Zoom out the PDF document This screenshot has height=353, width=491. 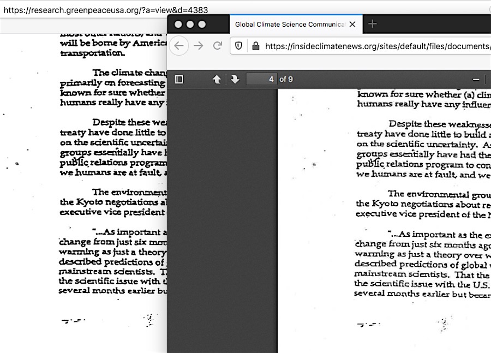[476, 79]
